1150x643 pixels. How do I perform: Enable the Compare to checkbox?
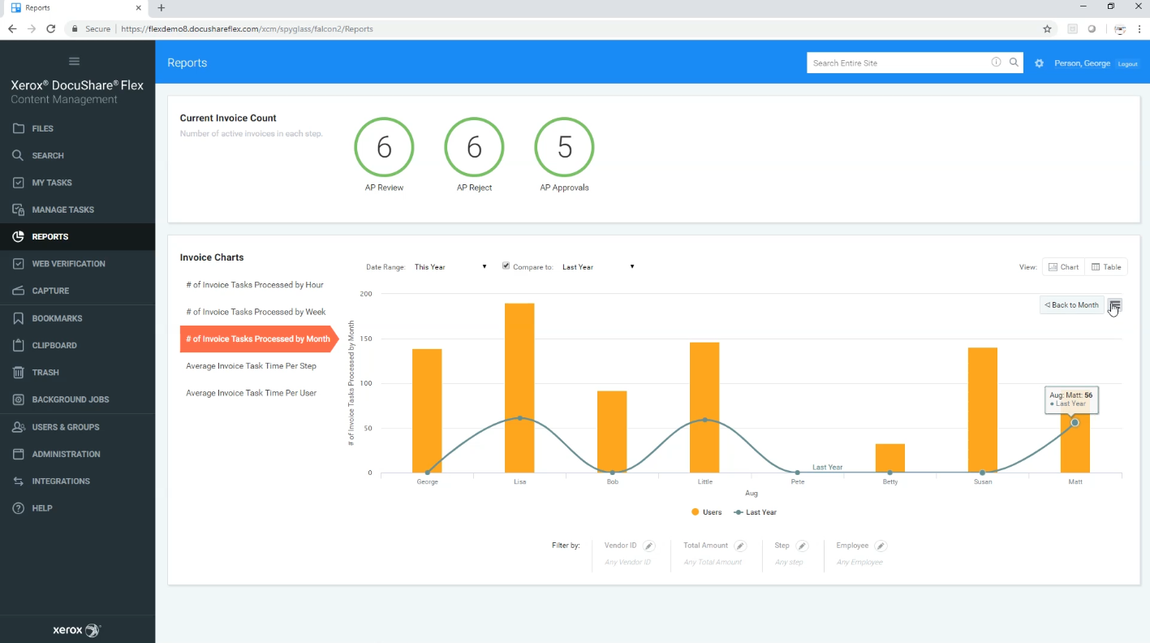point(506,265)
